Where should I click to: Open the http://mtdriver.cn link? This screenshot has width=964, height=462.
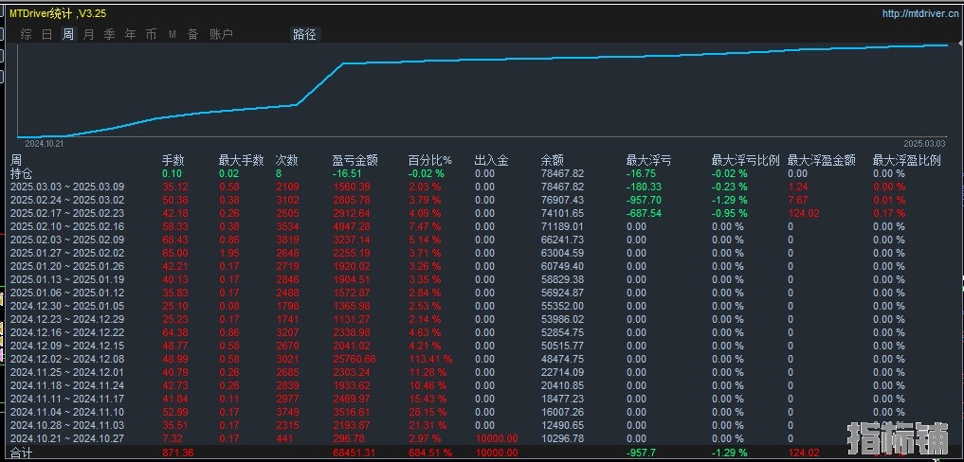coord(919,14)
